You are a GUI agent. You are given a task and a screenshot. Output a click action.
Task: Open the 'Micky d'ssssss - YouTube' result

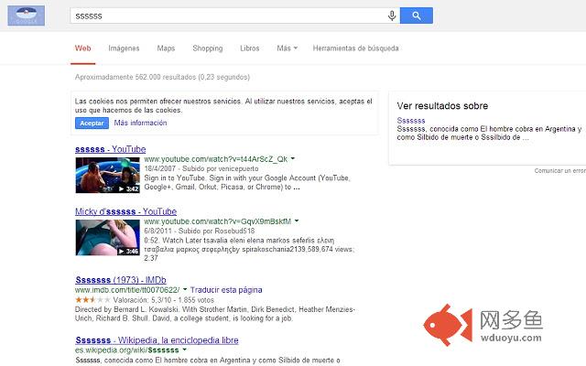point(126,211)
